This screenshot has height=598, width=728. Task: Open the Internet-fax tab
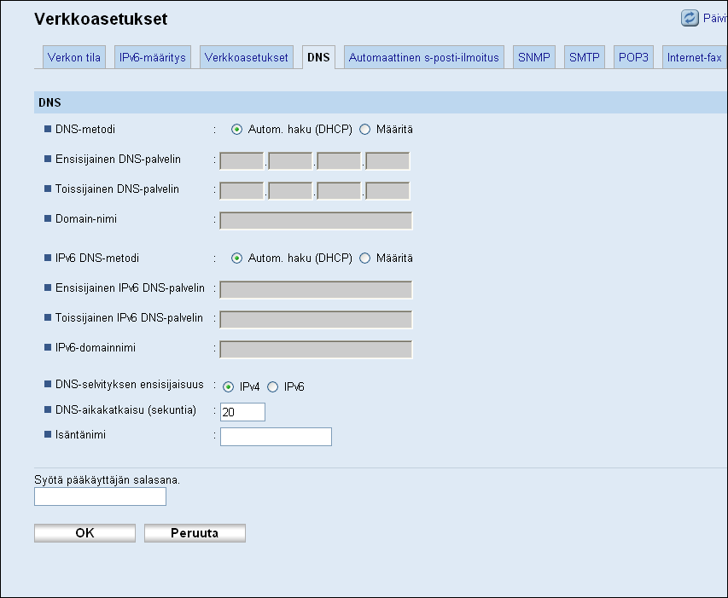pyautogui.click(x=694, y=57)
